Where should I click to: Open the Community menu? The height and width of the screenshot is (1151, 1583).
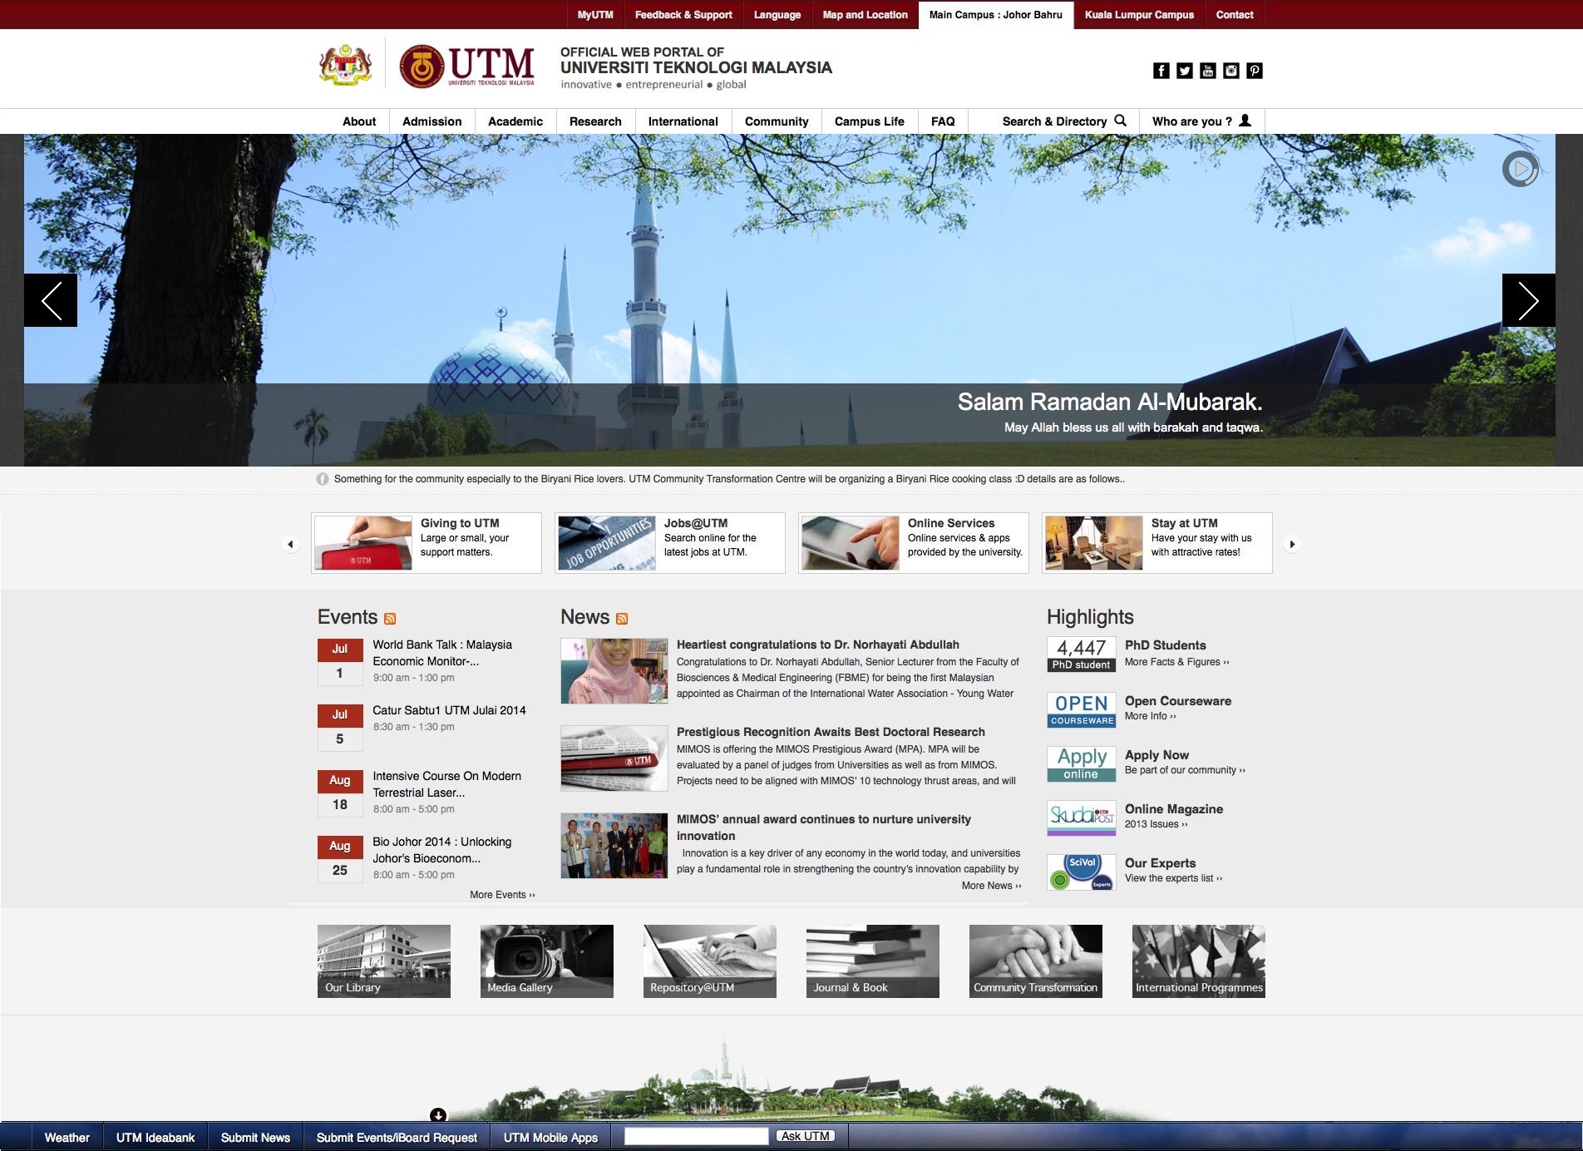point(777,121)
